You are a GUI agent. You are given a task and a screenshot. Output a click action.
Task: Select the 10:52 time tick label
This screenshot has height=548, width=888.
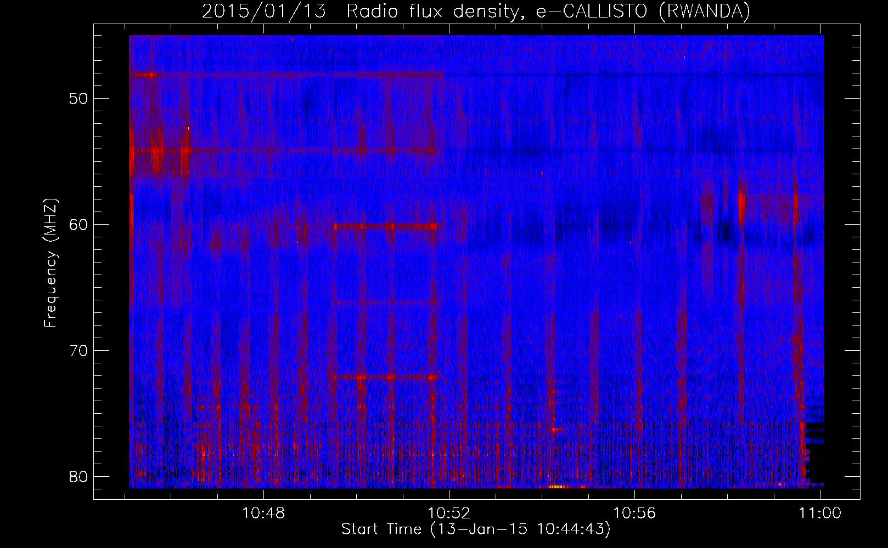pyautogui.click(x=449, y=513)
